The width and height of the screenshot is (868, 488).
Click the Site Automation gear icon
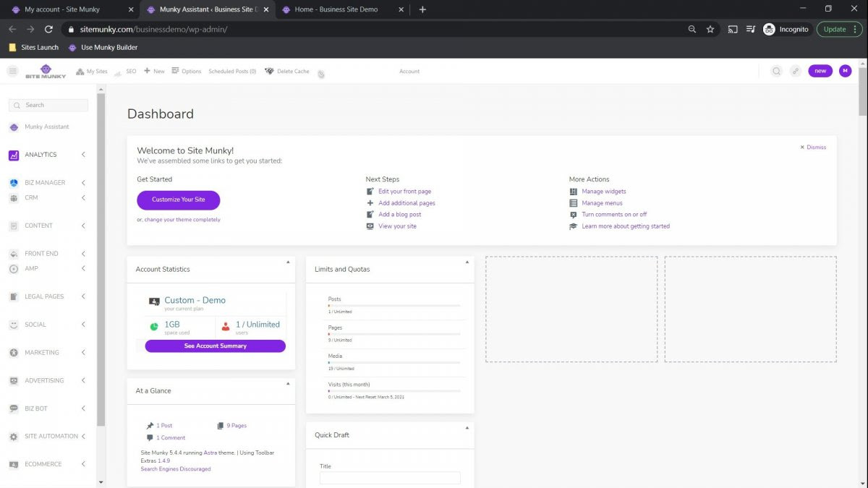[14, 437]
